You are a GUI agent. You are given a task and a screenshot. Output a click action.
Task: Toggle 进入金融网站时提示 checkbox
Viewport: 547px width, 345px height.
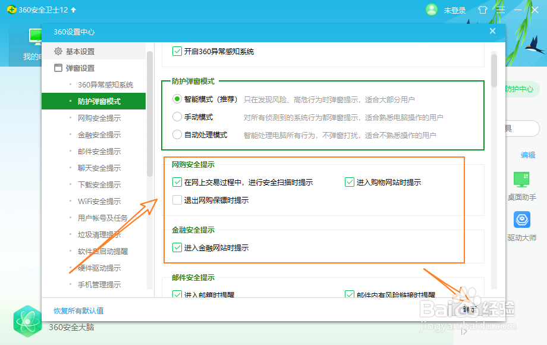177,247
